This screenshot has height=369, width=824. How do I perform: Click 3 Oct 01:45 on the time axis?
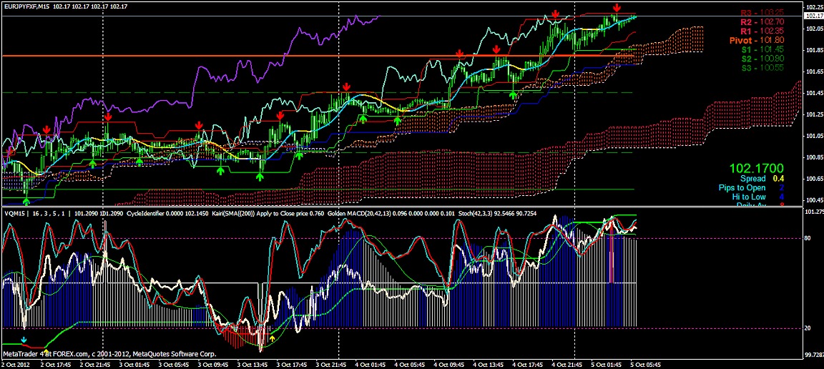[134, 364]
